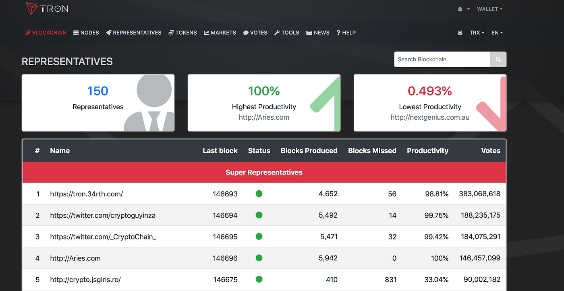Open the REPRESENTATIVES menu item
This screenshot has height=291, width=564.
tap(134, 33)
